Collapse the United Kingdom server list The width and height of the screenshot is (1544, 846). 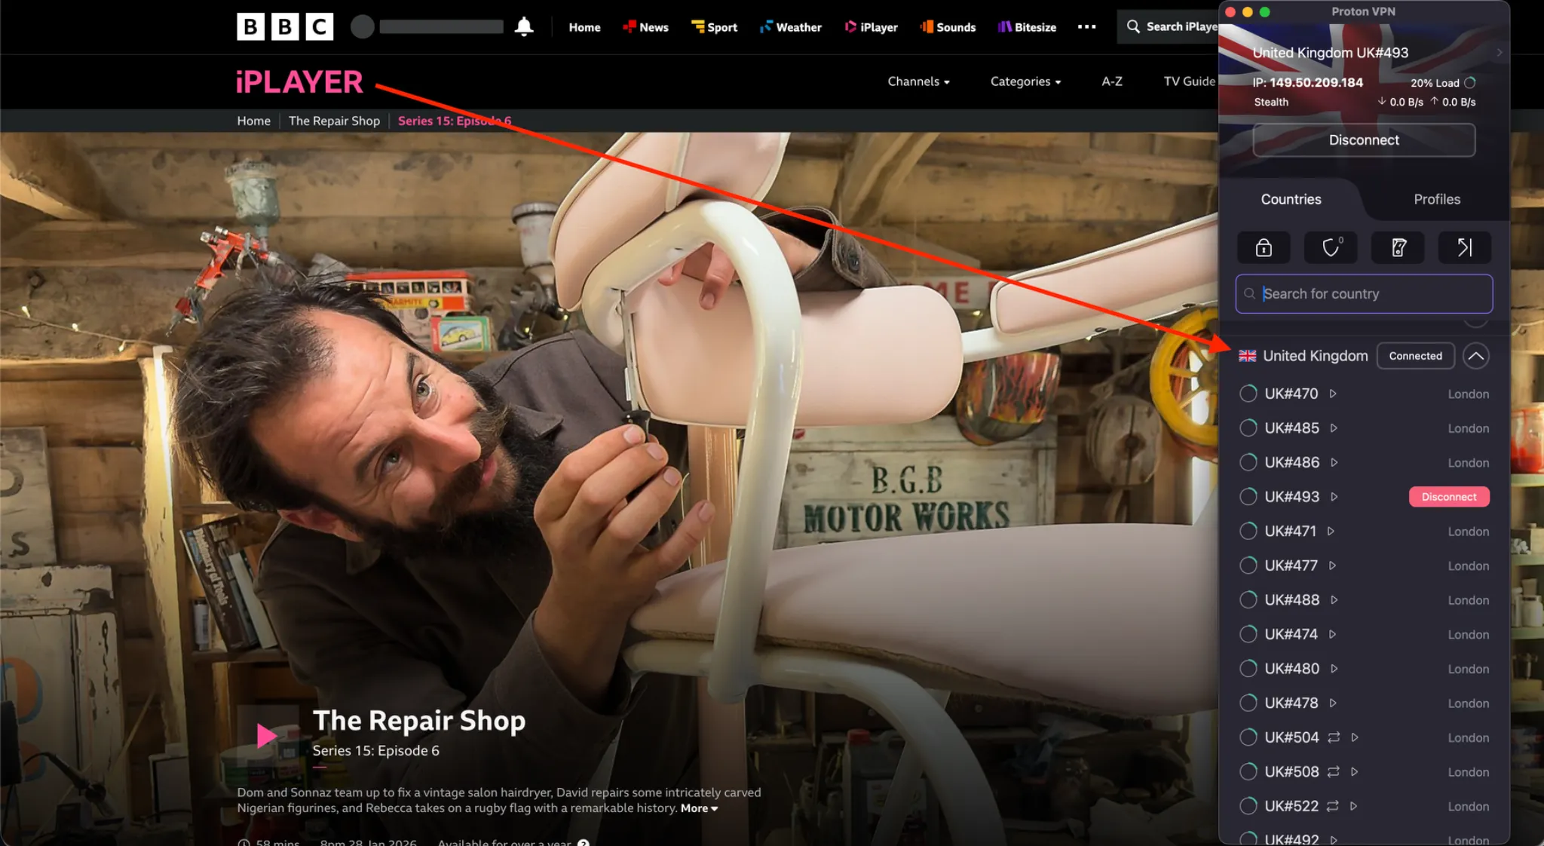(x=1477, y=356)
